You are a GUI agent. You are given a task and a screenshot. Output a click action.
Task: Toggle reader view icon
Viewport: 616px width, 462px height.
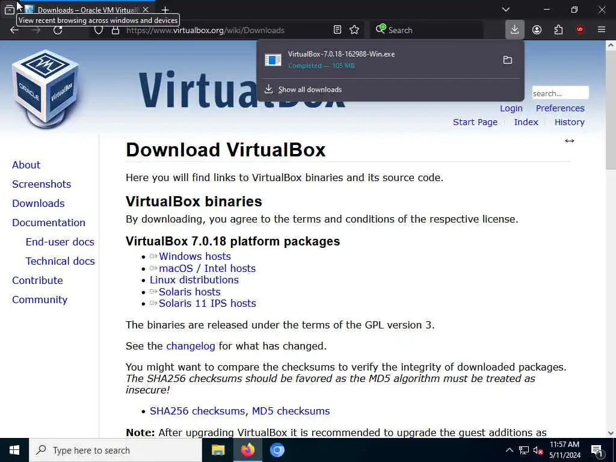click(x=337, y=30)
